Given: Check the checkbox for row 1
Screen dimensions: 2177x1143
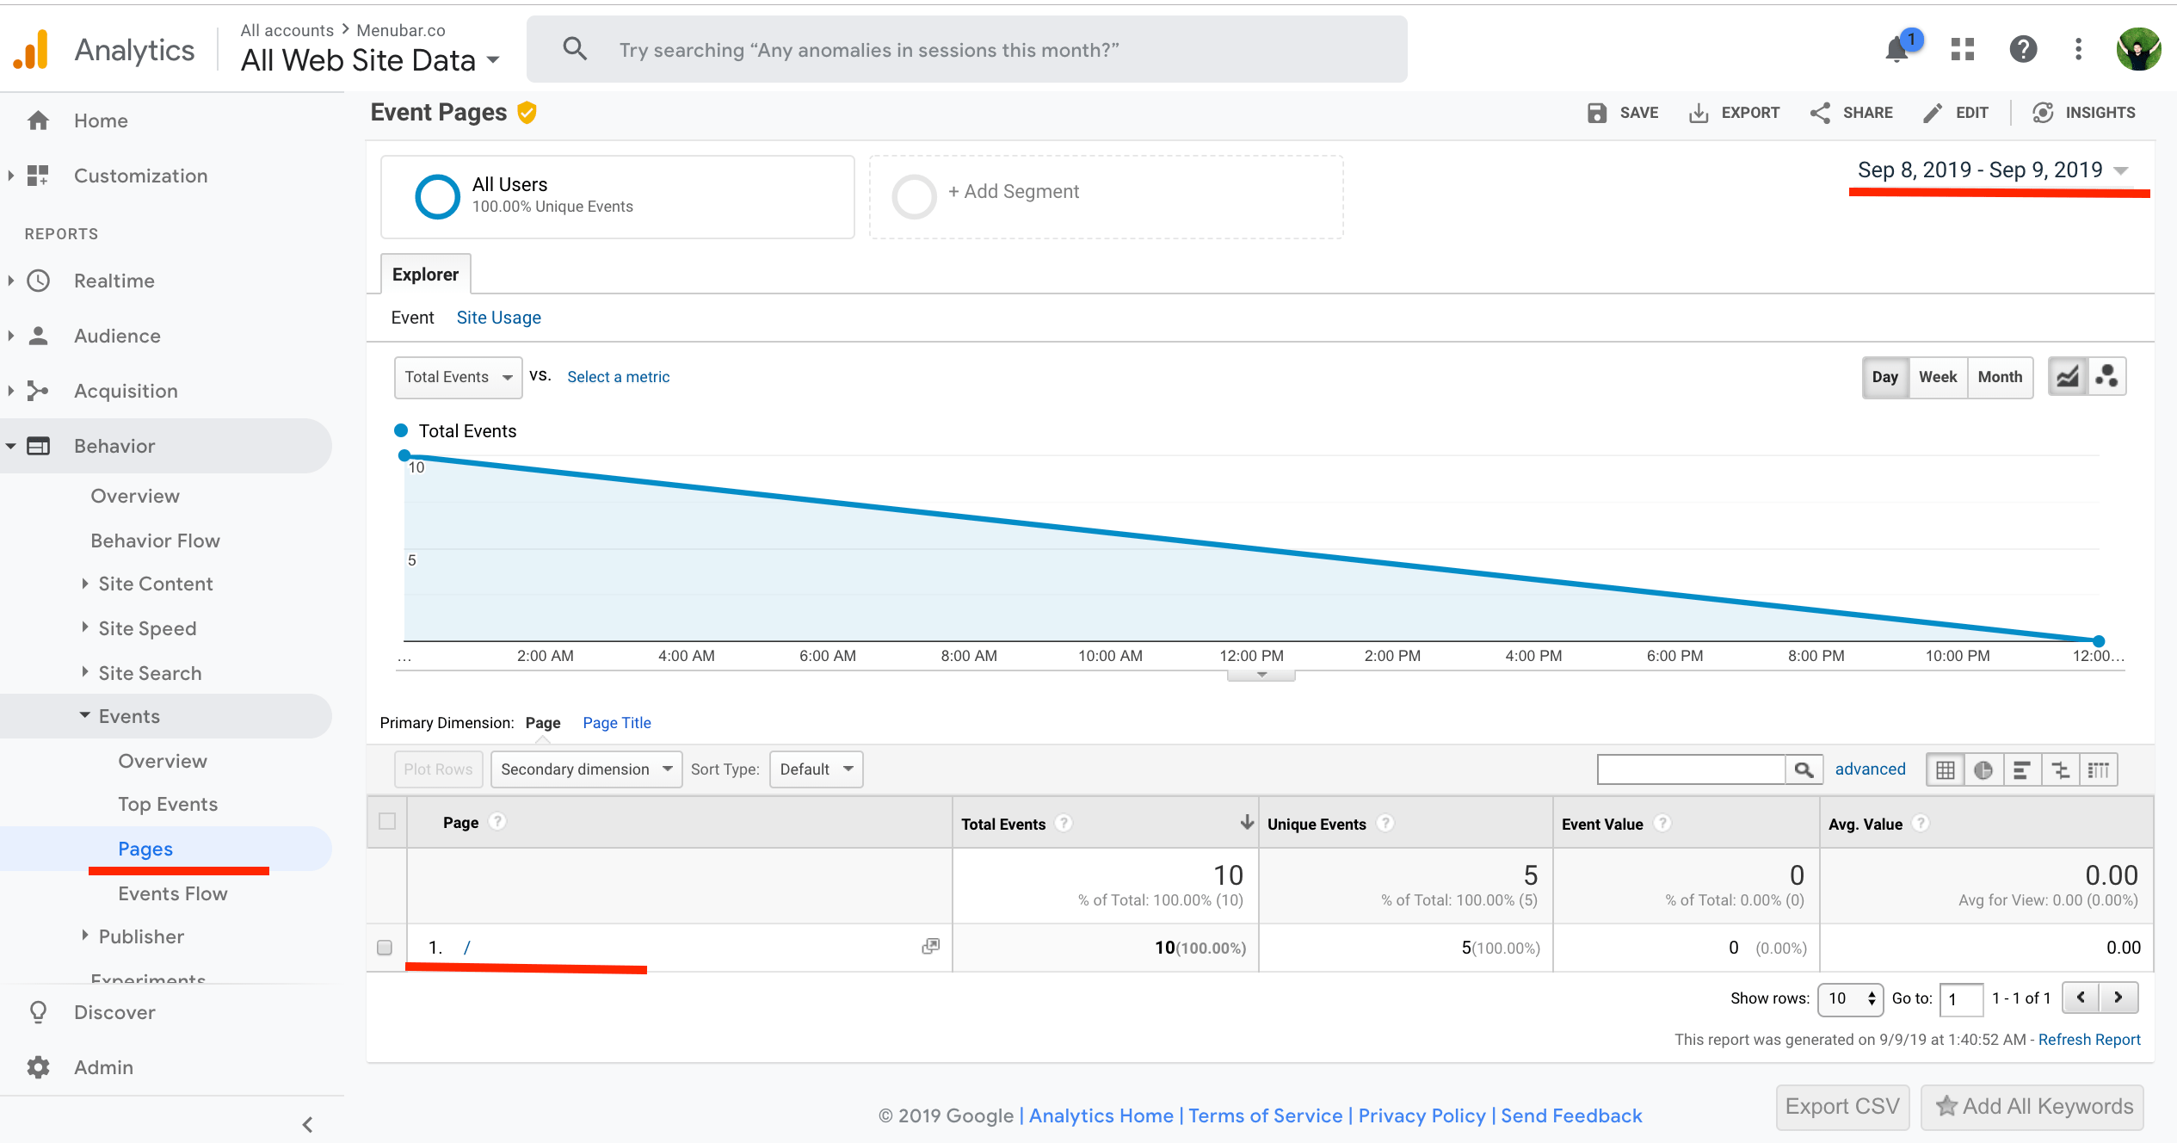Looking at the screenshot, I should pyautogui.click(x=385, y=948).
